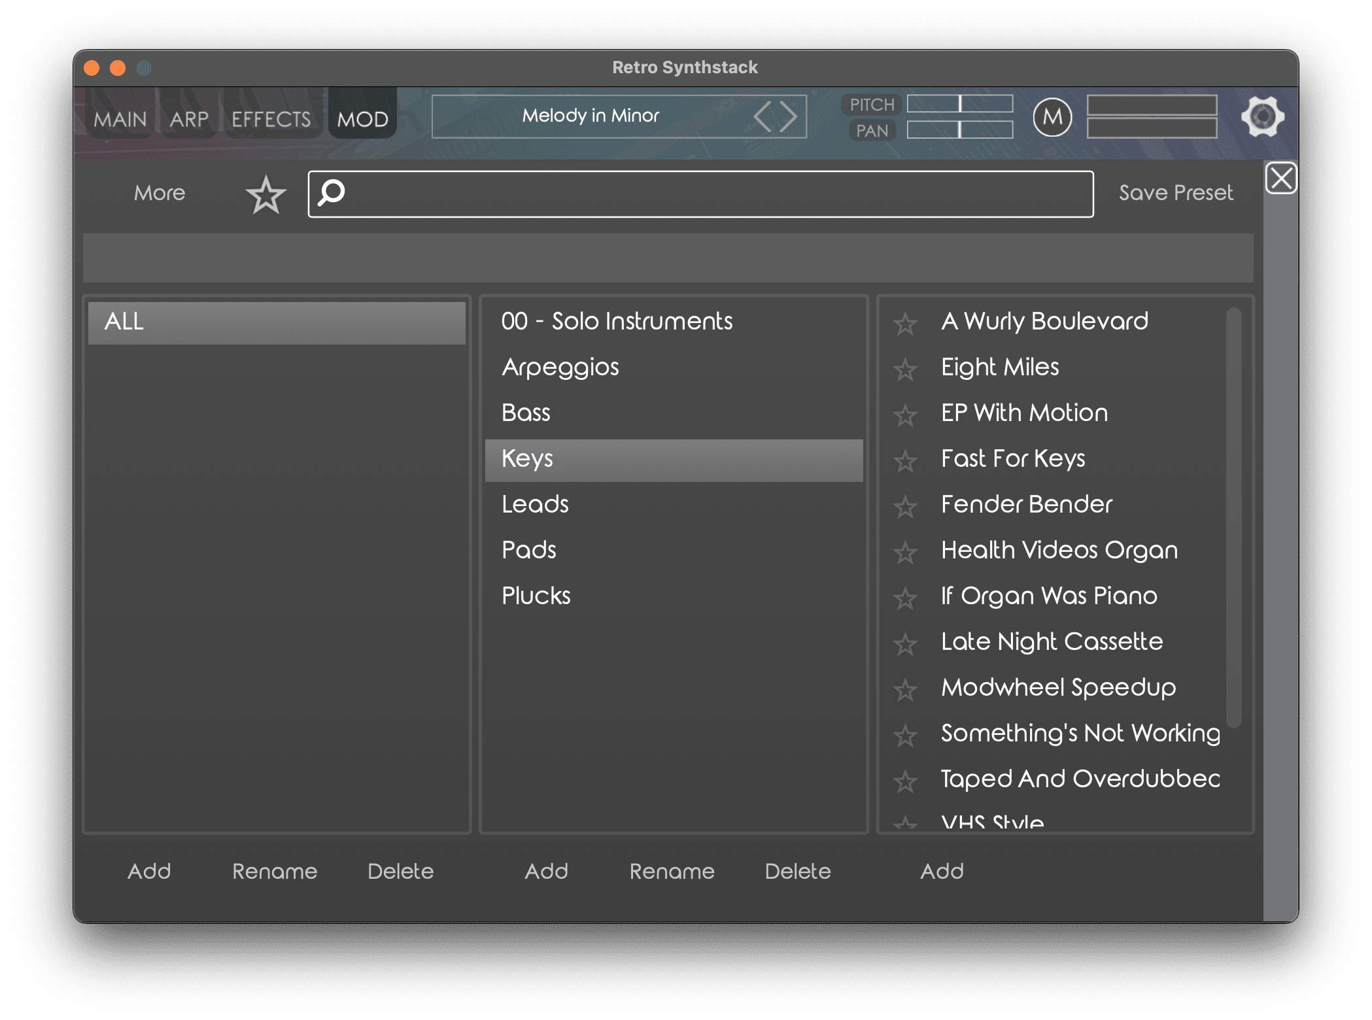Click Rename under the category list
The image size is (1372, 1020).
[x=672, y=871]
